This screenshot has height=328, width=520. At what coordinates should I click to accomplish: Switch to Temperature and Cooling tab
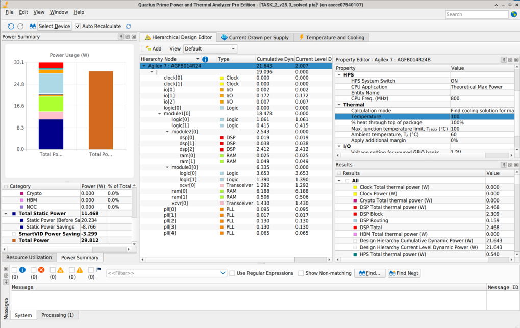click(x=331, y=37)
